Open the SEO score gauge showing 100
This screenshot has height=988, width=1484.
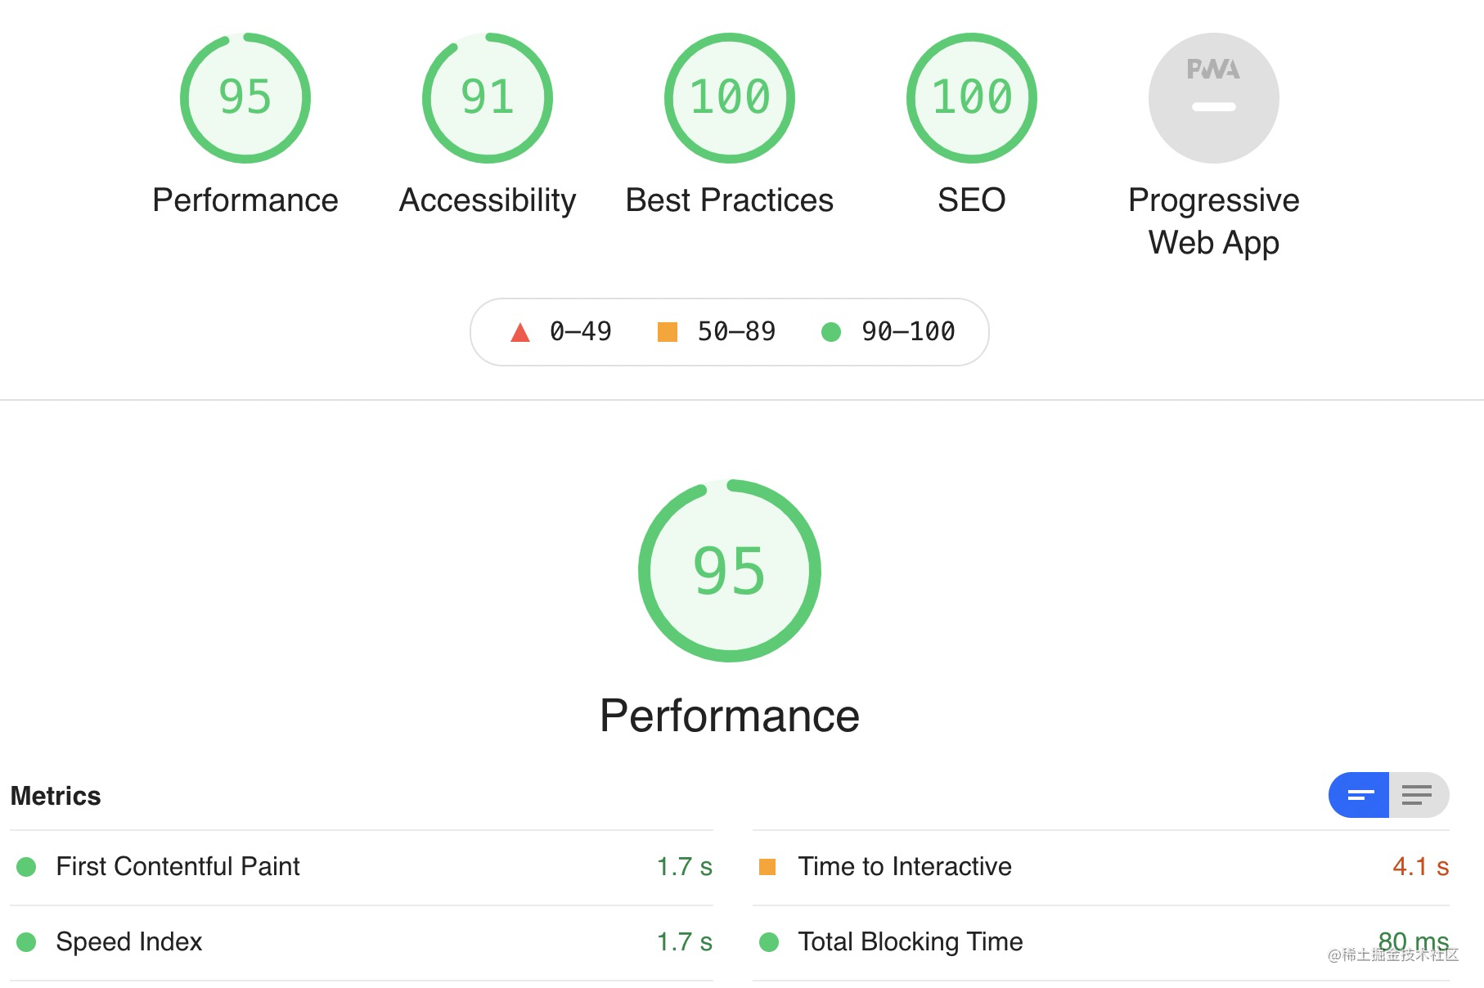pos(972,98)
